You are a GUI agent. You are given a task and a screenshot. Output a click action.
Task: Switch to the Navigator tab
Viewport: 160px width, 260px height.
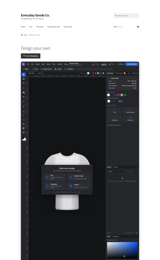coord(116,236)
